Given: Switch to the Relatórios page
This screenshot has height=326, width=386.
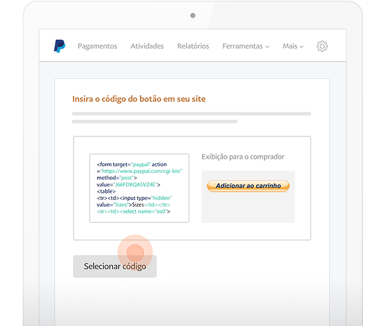Looking at the screenshot, I should (x=193, y=46).
